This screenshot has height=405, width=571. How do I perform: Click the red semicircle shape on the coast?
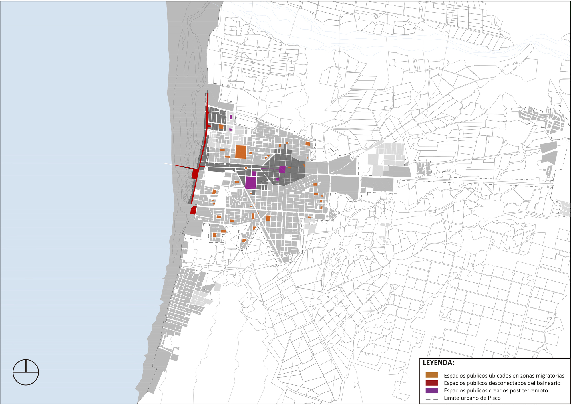(193, 210)
